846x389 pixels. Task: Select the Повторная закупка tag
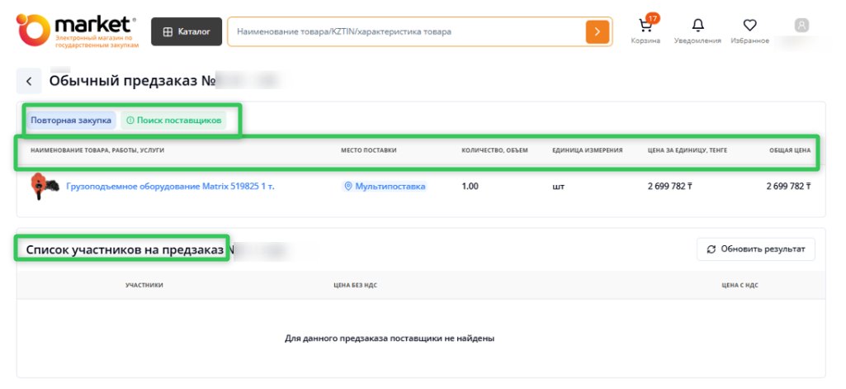click(x=71, y=121)
